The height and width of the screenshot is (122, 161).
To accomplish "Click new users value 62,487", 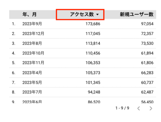I will tap(147, 92).
